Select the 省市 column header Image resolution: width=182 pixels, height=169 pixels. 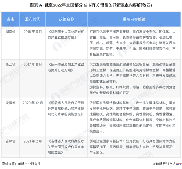coord(10,19)
